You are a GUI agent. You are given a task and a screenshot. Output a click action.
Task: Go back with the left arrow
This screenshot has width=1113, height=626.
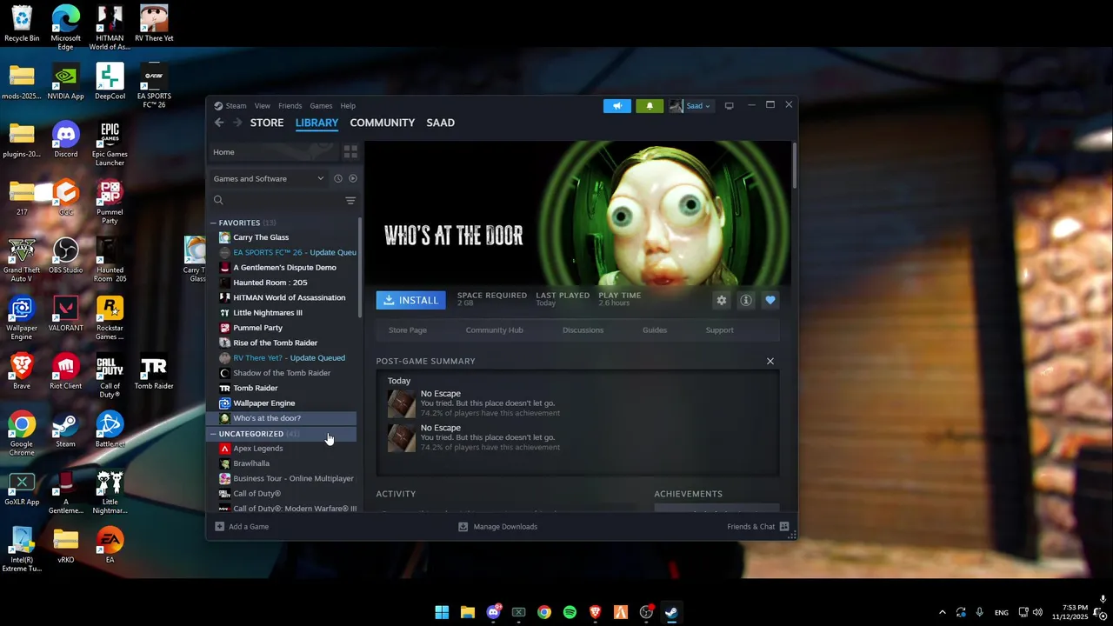(219, 123)
